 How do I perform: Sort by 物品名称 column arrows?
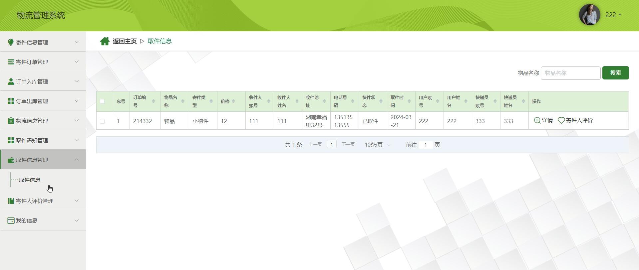(182, 101)
